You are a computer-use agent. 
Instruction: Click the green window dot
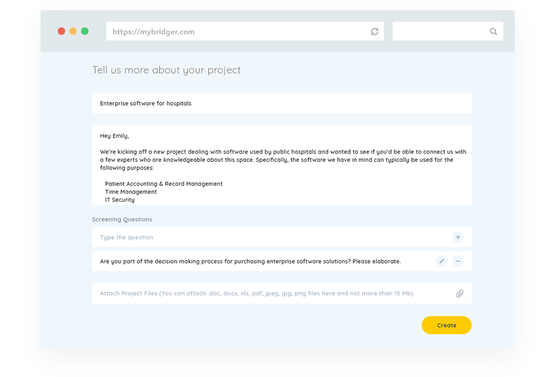click(85, 31)
